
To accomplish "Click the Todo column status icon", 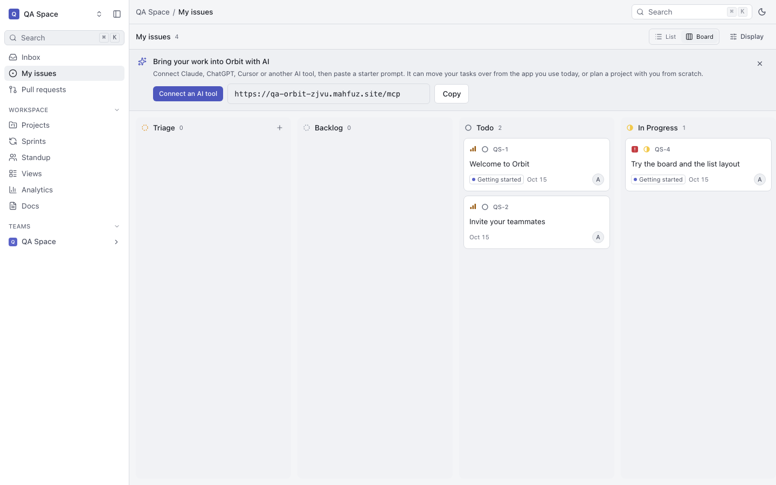I will [468, 128].
